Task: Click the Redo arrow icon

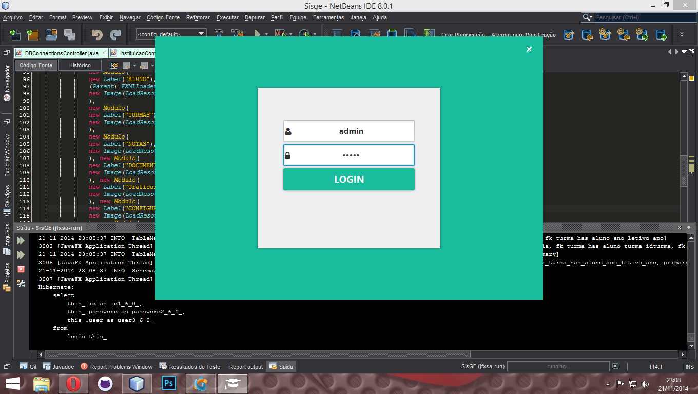Action: 115,34
